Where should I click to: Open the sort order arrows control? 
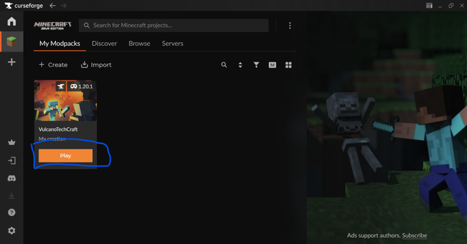click(x=240, y=65)
